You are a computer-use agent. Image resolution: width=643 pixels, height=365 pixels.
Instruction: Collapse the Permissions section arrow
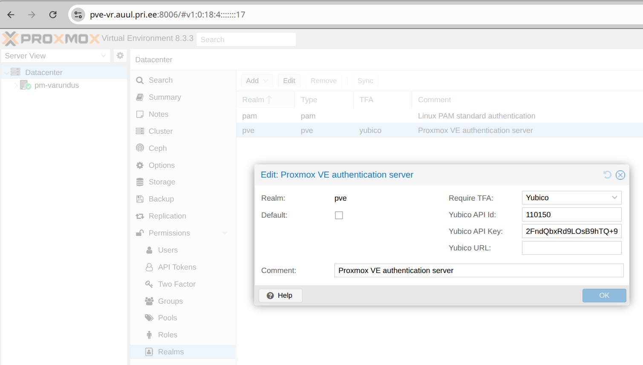(225, 233)
